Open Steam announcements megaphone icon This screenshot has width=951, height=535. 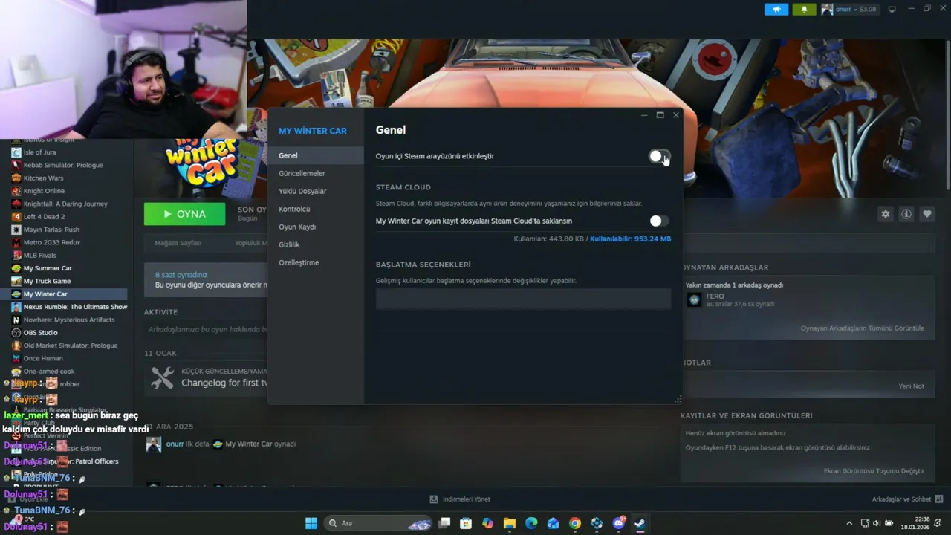[x=776, y=10]
